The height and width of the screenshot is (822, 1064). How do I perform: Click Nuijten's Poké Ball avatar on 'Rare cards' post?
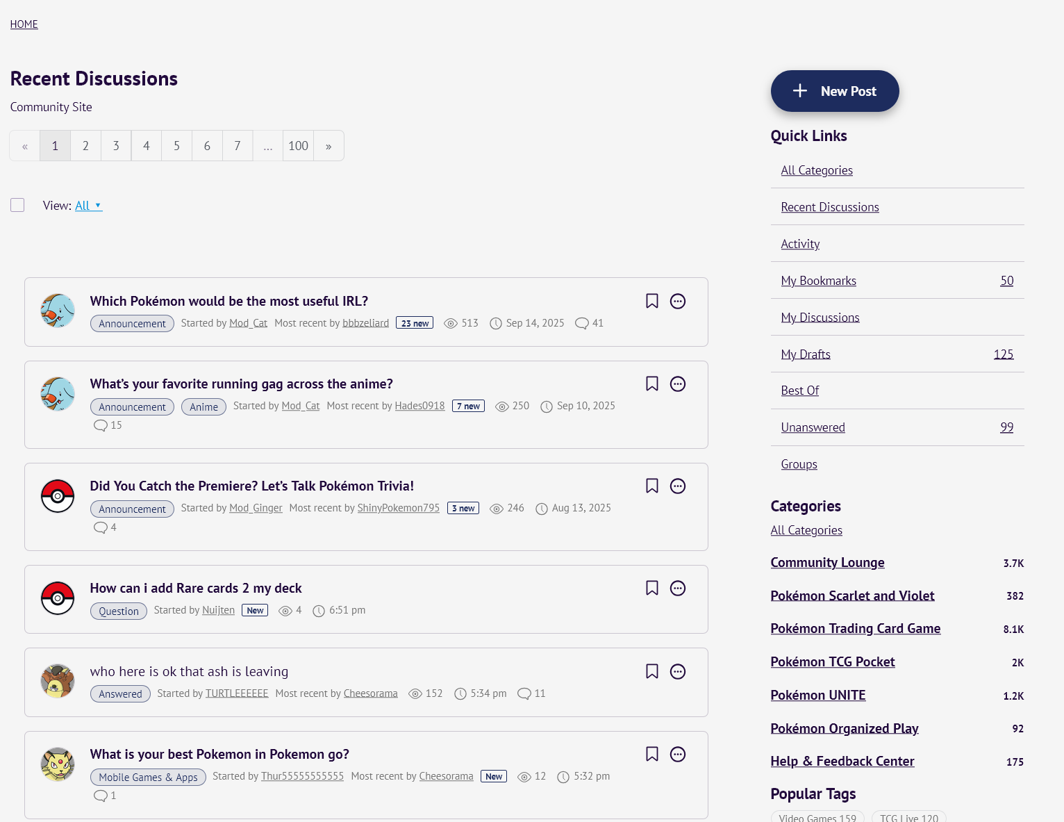58,598
